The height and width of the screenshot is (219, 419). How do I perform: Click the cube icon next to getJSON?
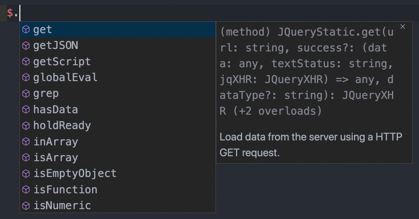pos(26,46)
